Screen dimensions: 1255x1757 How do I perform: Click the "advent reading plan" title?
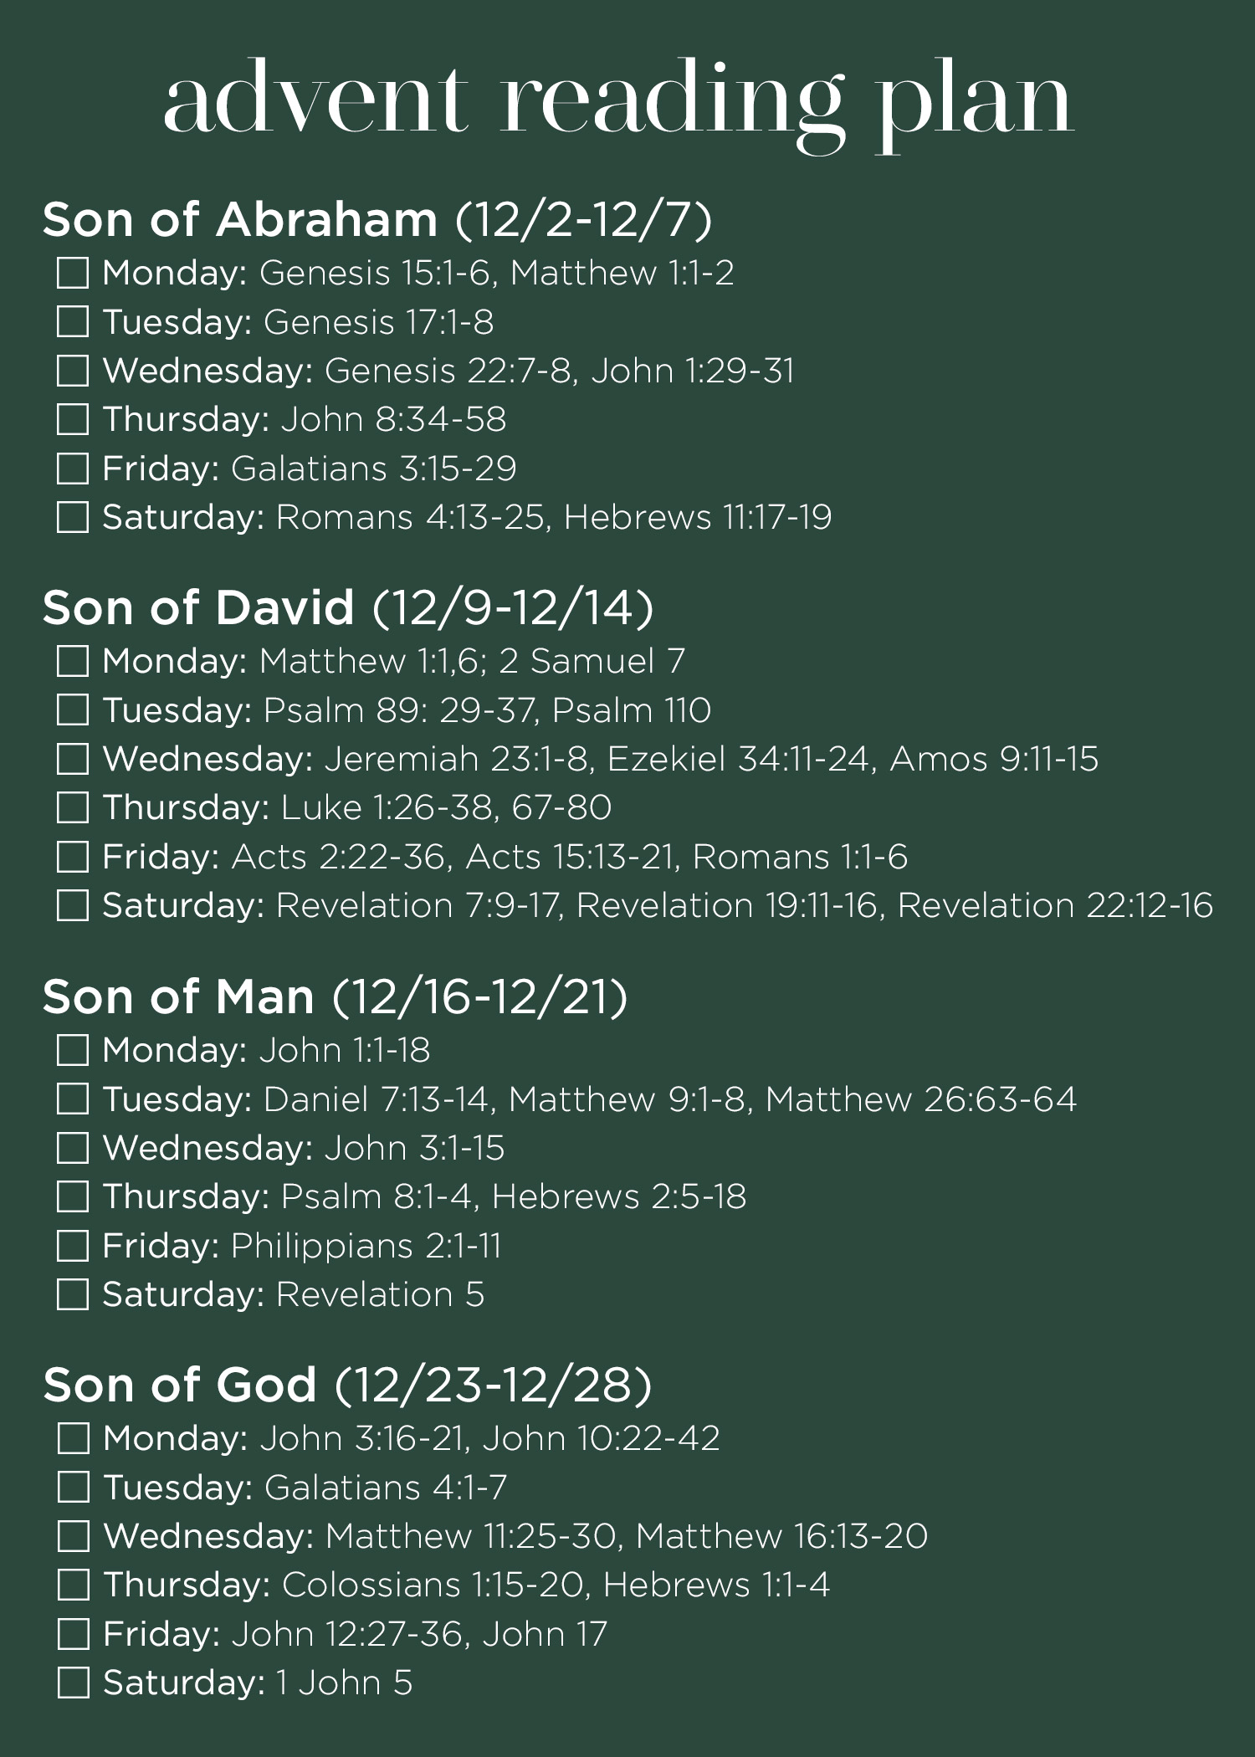tap(619, 102)
